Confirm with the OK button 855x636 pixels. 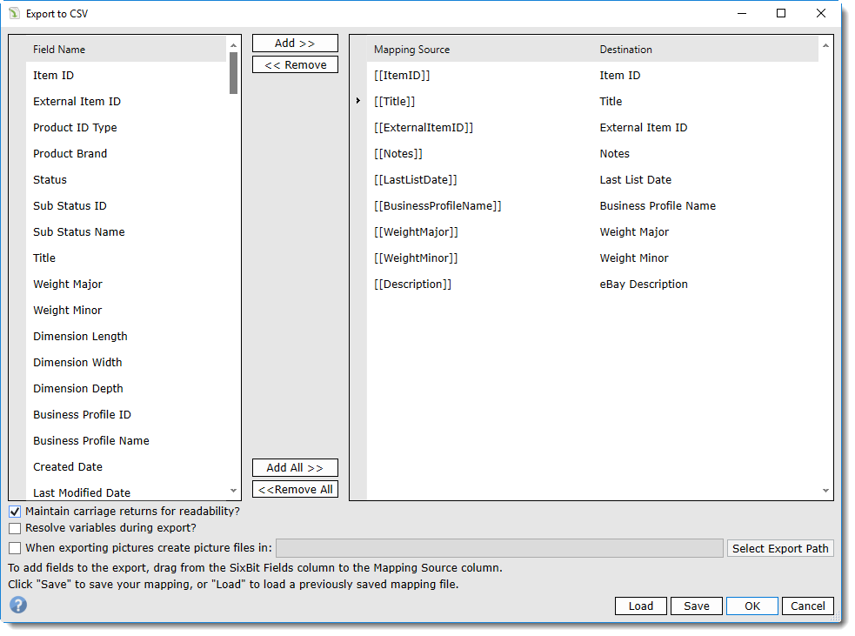pyautogui.click(x=751, y=606)
